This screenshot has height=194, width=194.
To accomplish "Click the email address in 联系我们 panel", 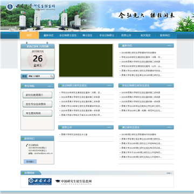I will pyautogui.click(x=43, y=154).
